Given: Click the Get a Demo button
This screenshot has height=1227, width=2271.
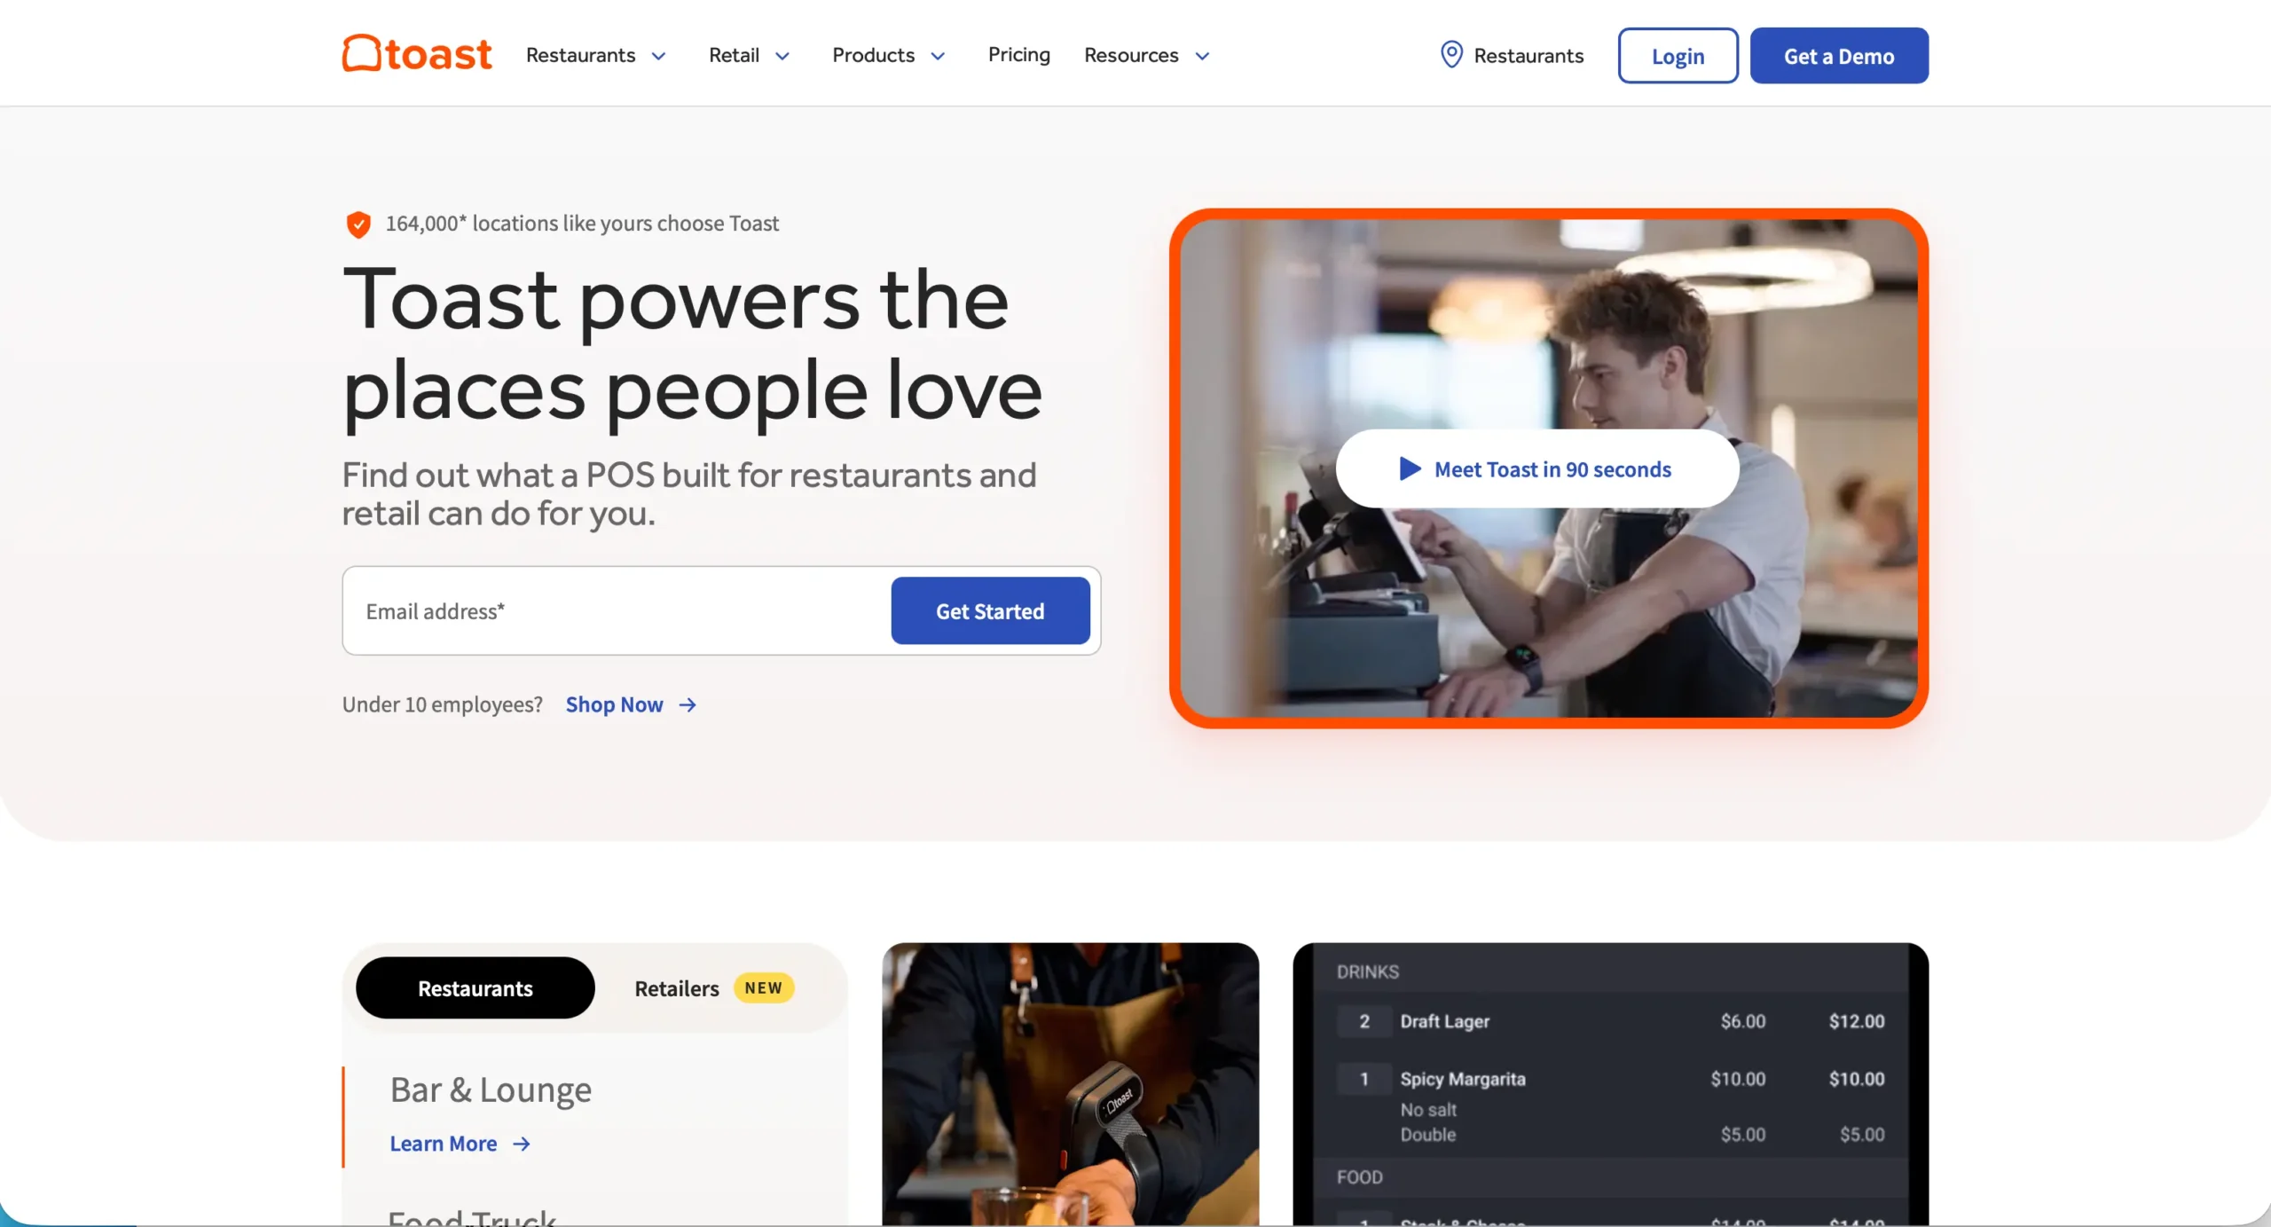Looking at the screenshot, I should [1839, 55].
